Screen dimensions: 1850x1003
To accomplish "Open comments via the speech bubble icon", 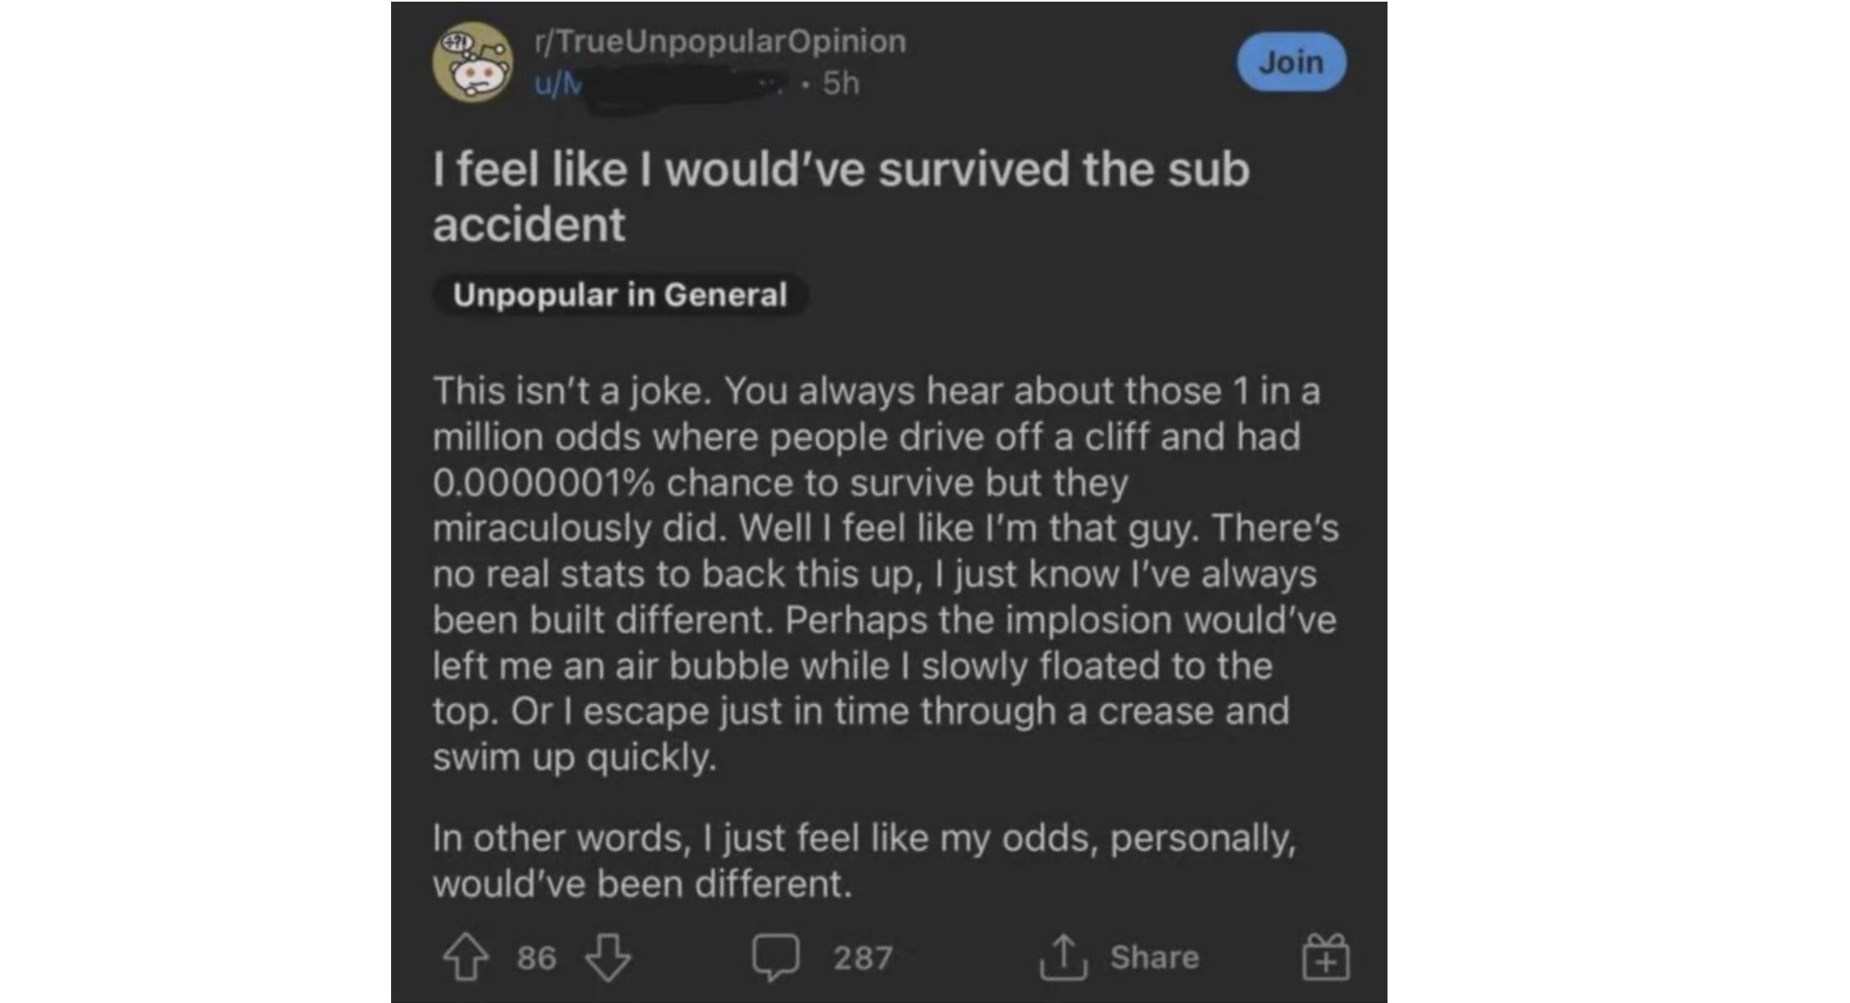I will coord(776,957).
